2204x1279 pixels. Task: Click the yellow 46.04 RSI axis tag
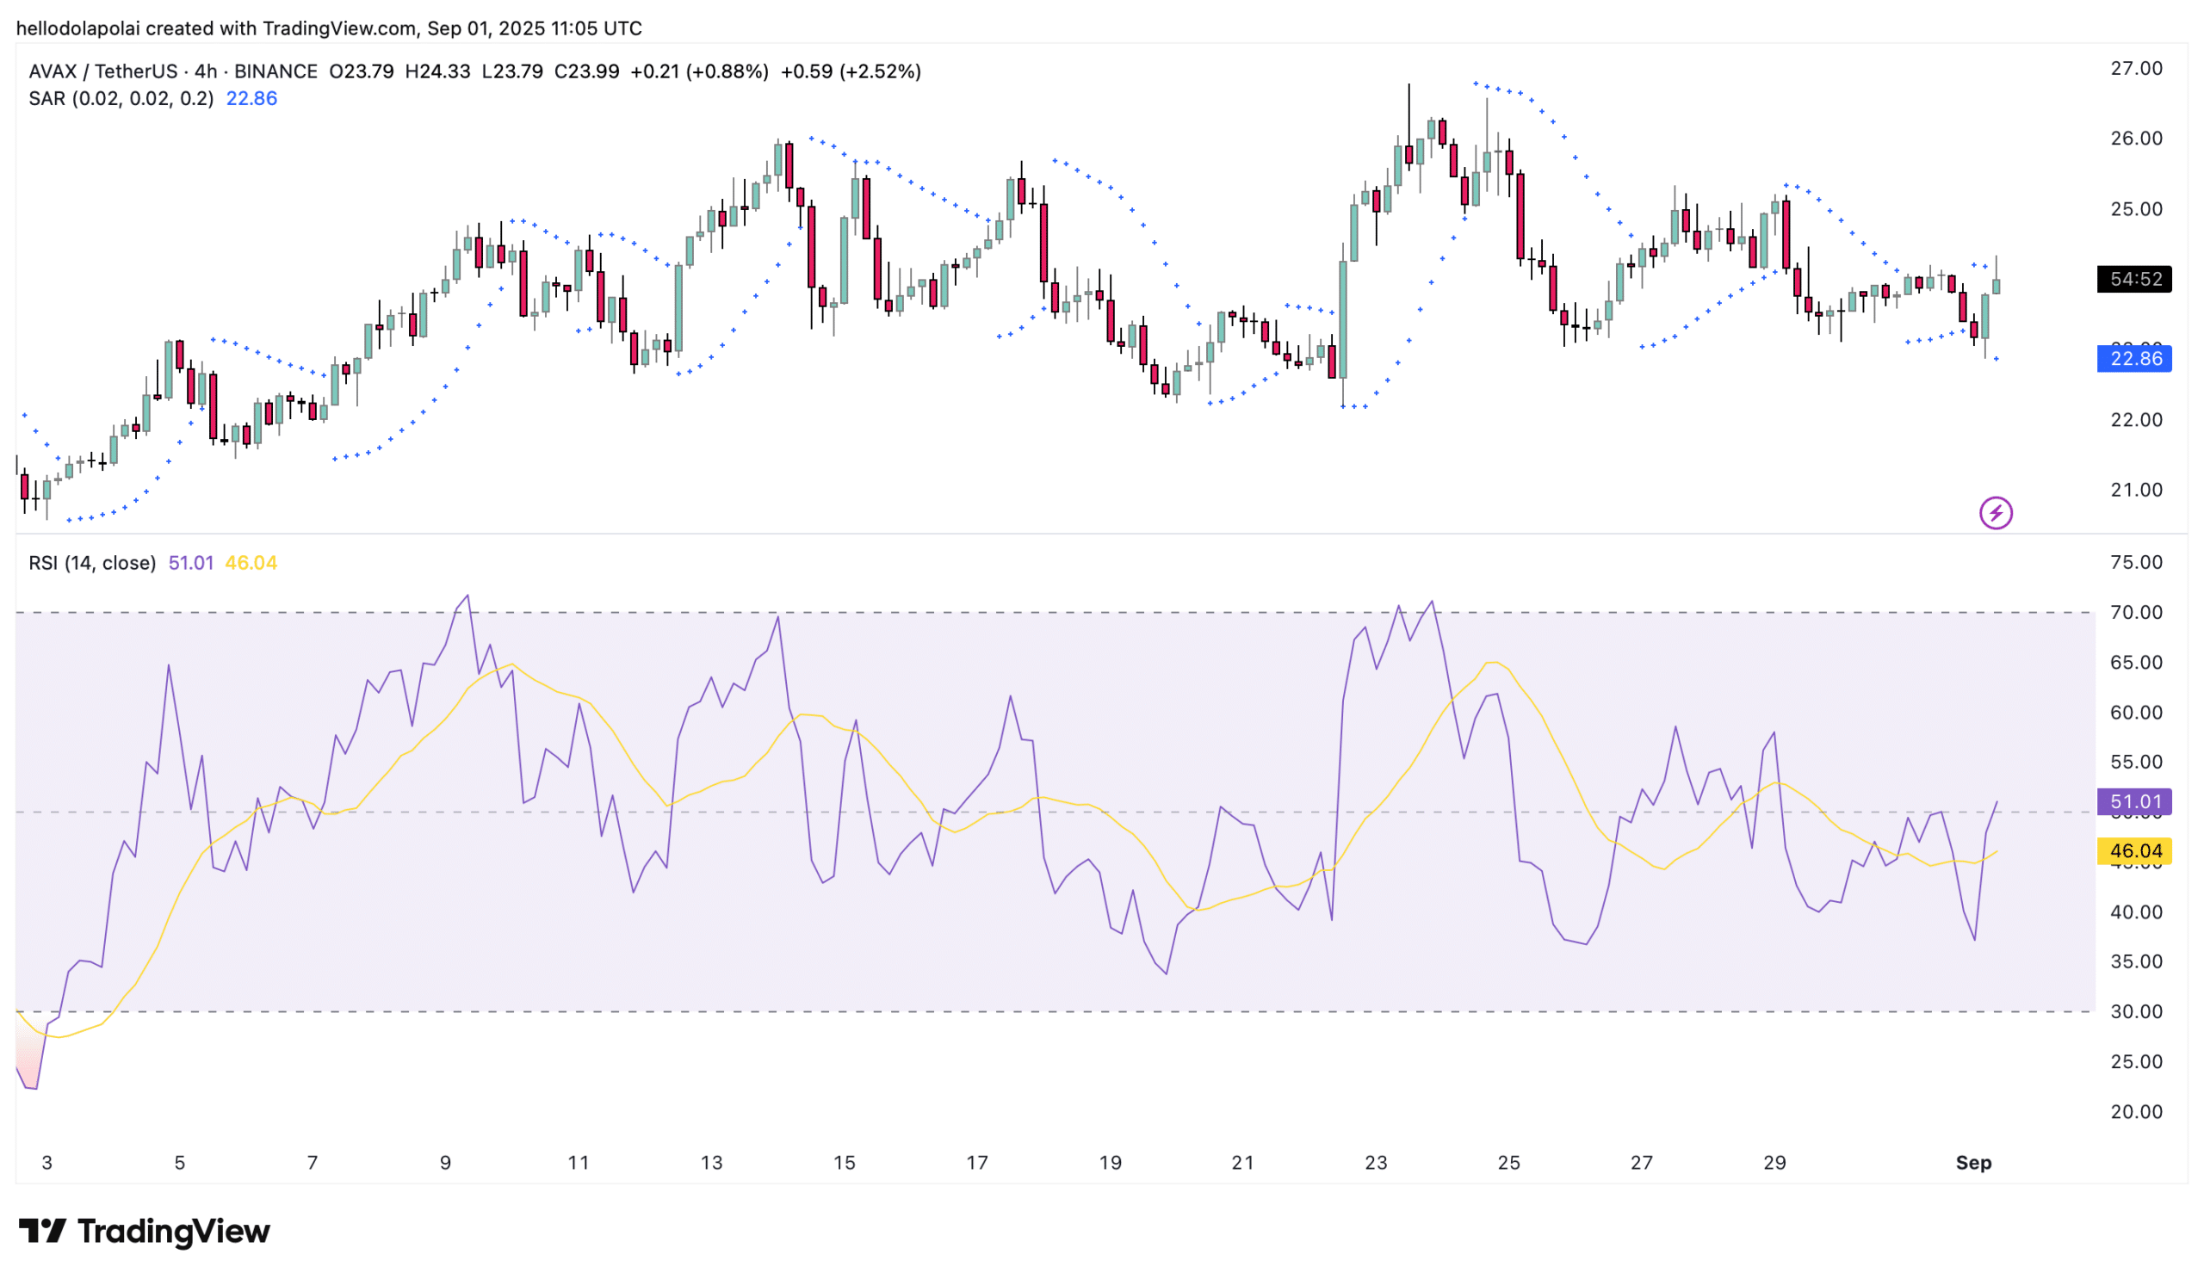point(2134,850)
